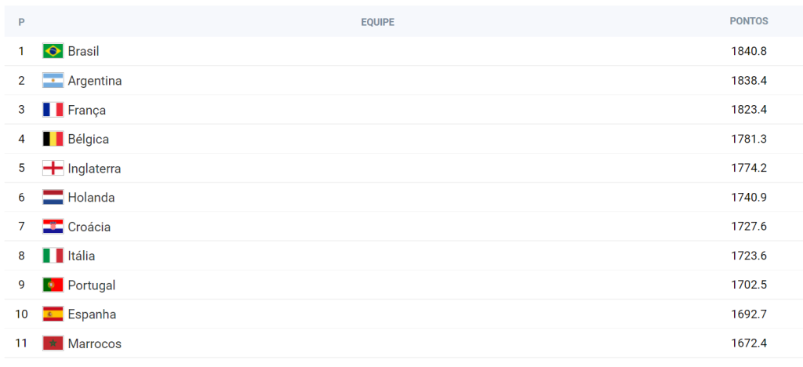Click the Spain flag icon

click(53, 314)
